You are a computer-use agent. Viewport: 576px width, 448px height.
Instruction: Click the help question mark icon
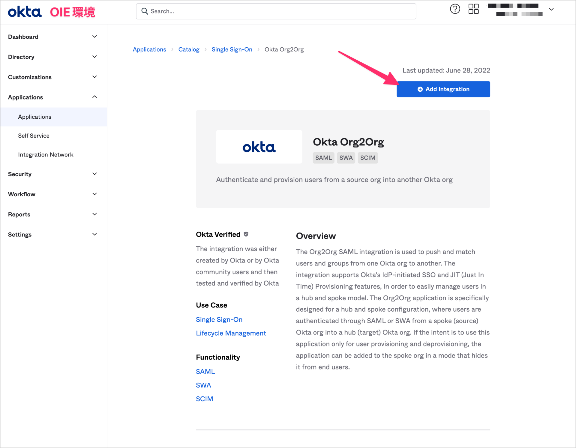[x=455, y=9]
